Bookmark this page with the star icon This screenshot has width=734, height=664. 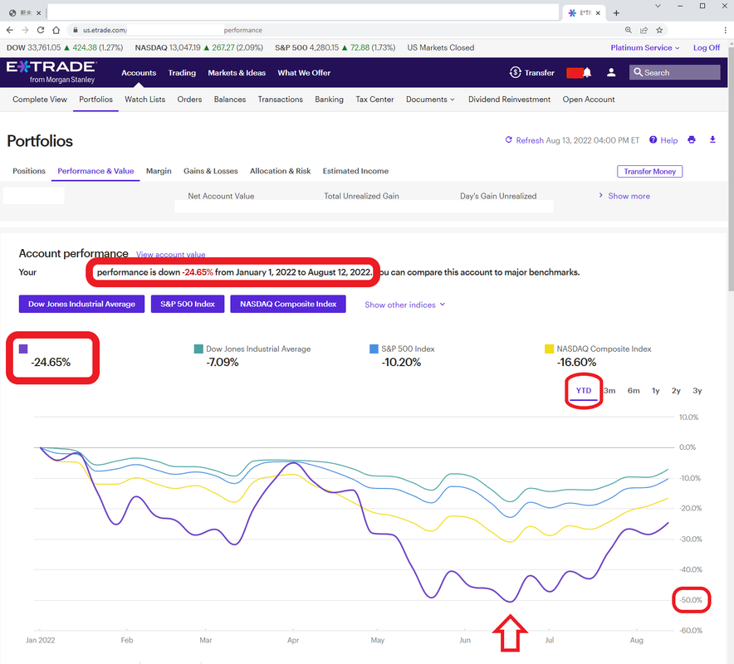pos(659,30)
